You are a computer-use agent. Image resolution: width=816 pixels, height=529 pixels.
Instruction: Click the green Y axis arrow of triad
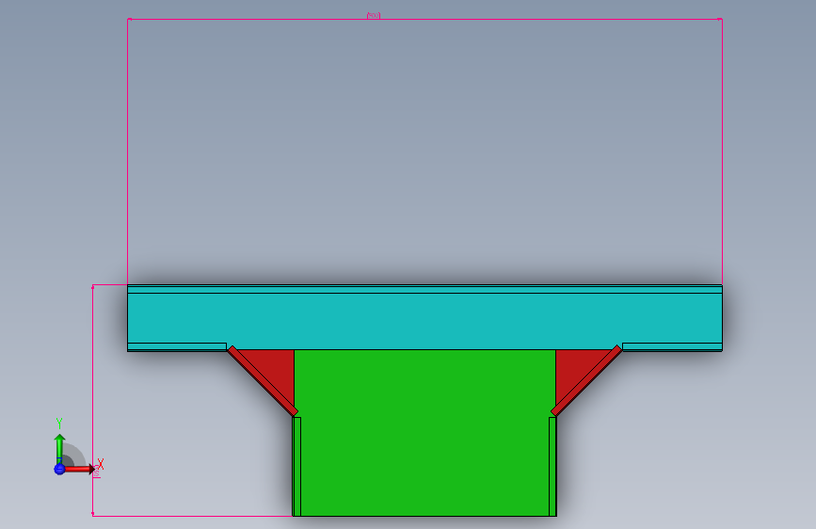(59, 447)
